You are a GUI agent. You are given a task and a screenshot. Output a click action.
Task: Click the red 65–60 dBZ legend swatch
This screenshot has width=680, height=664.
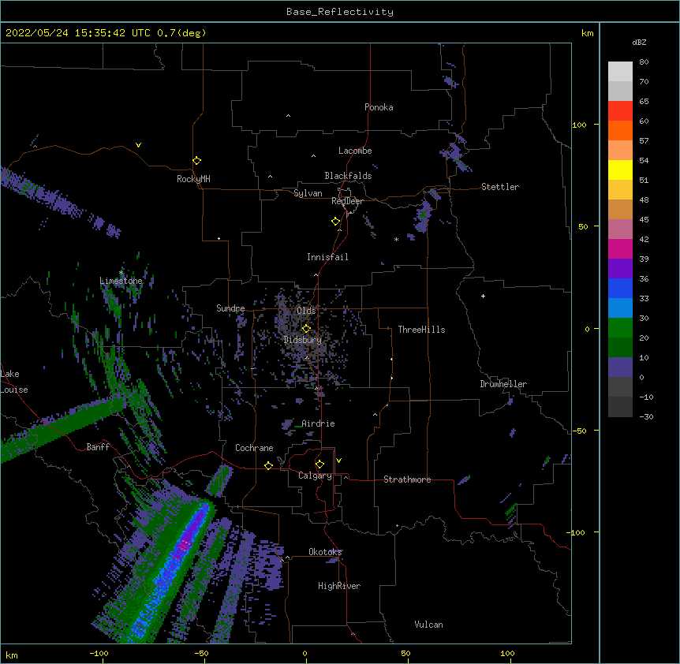point(620,111)
